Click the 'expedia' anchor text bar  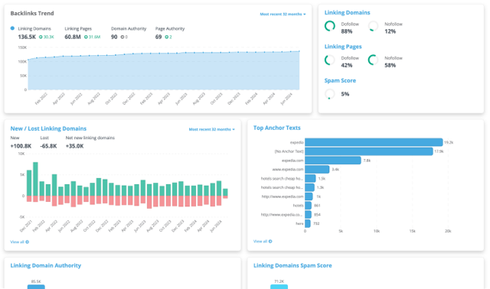point(374,142)
